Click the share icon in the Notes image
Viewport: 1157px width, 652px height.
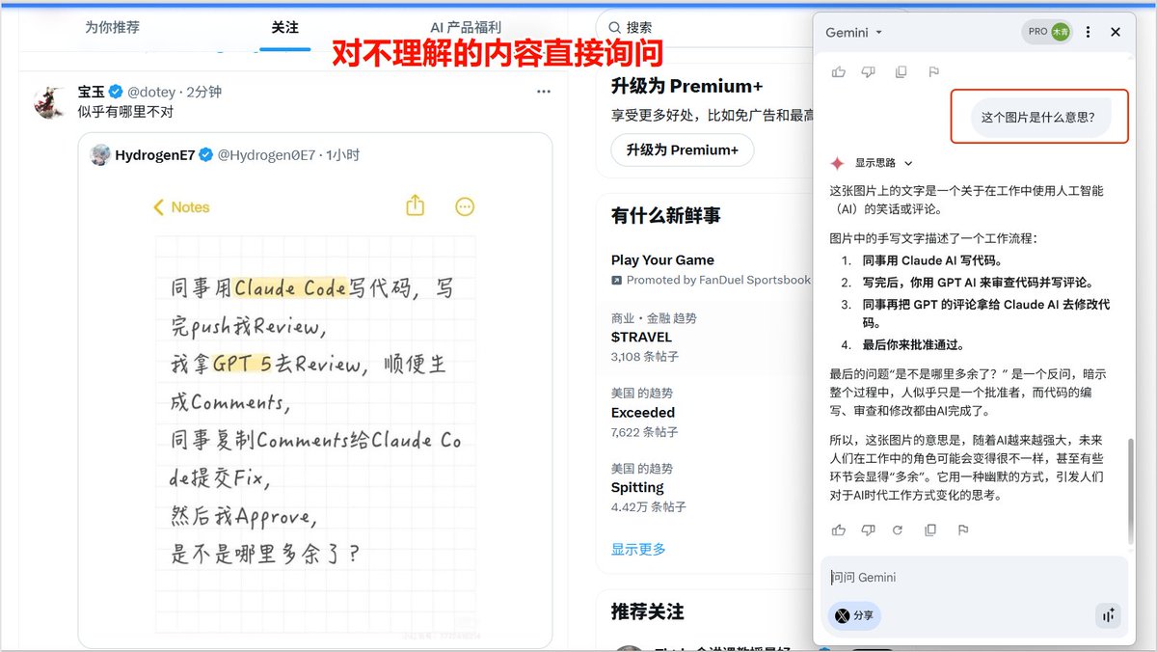click(415, 205)
